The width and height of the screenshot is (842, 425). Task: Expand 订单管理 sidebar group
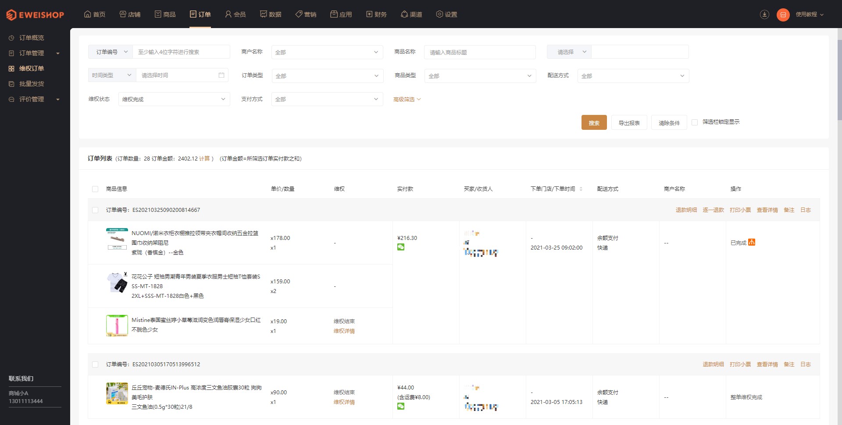point(34,53)
